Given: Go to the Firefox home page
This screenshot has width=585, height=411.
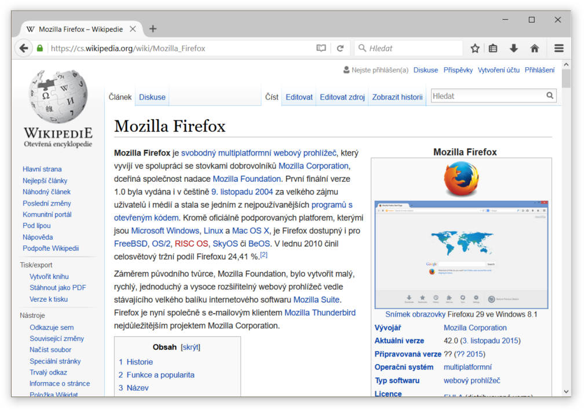Looking at the screenshot, I should tap(535, 48).
